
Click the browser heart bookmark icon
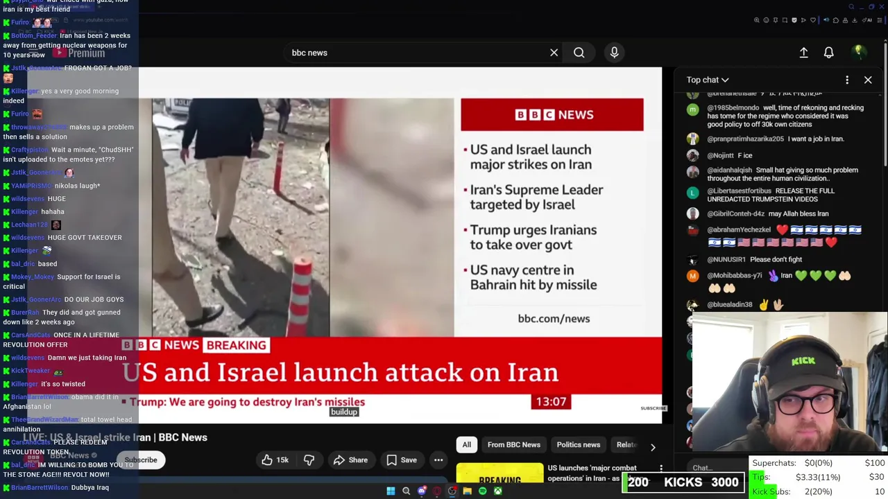[813, 20]
